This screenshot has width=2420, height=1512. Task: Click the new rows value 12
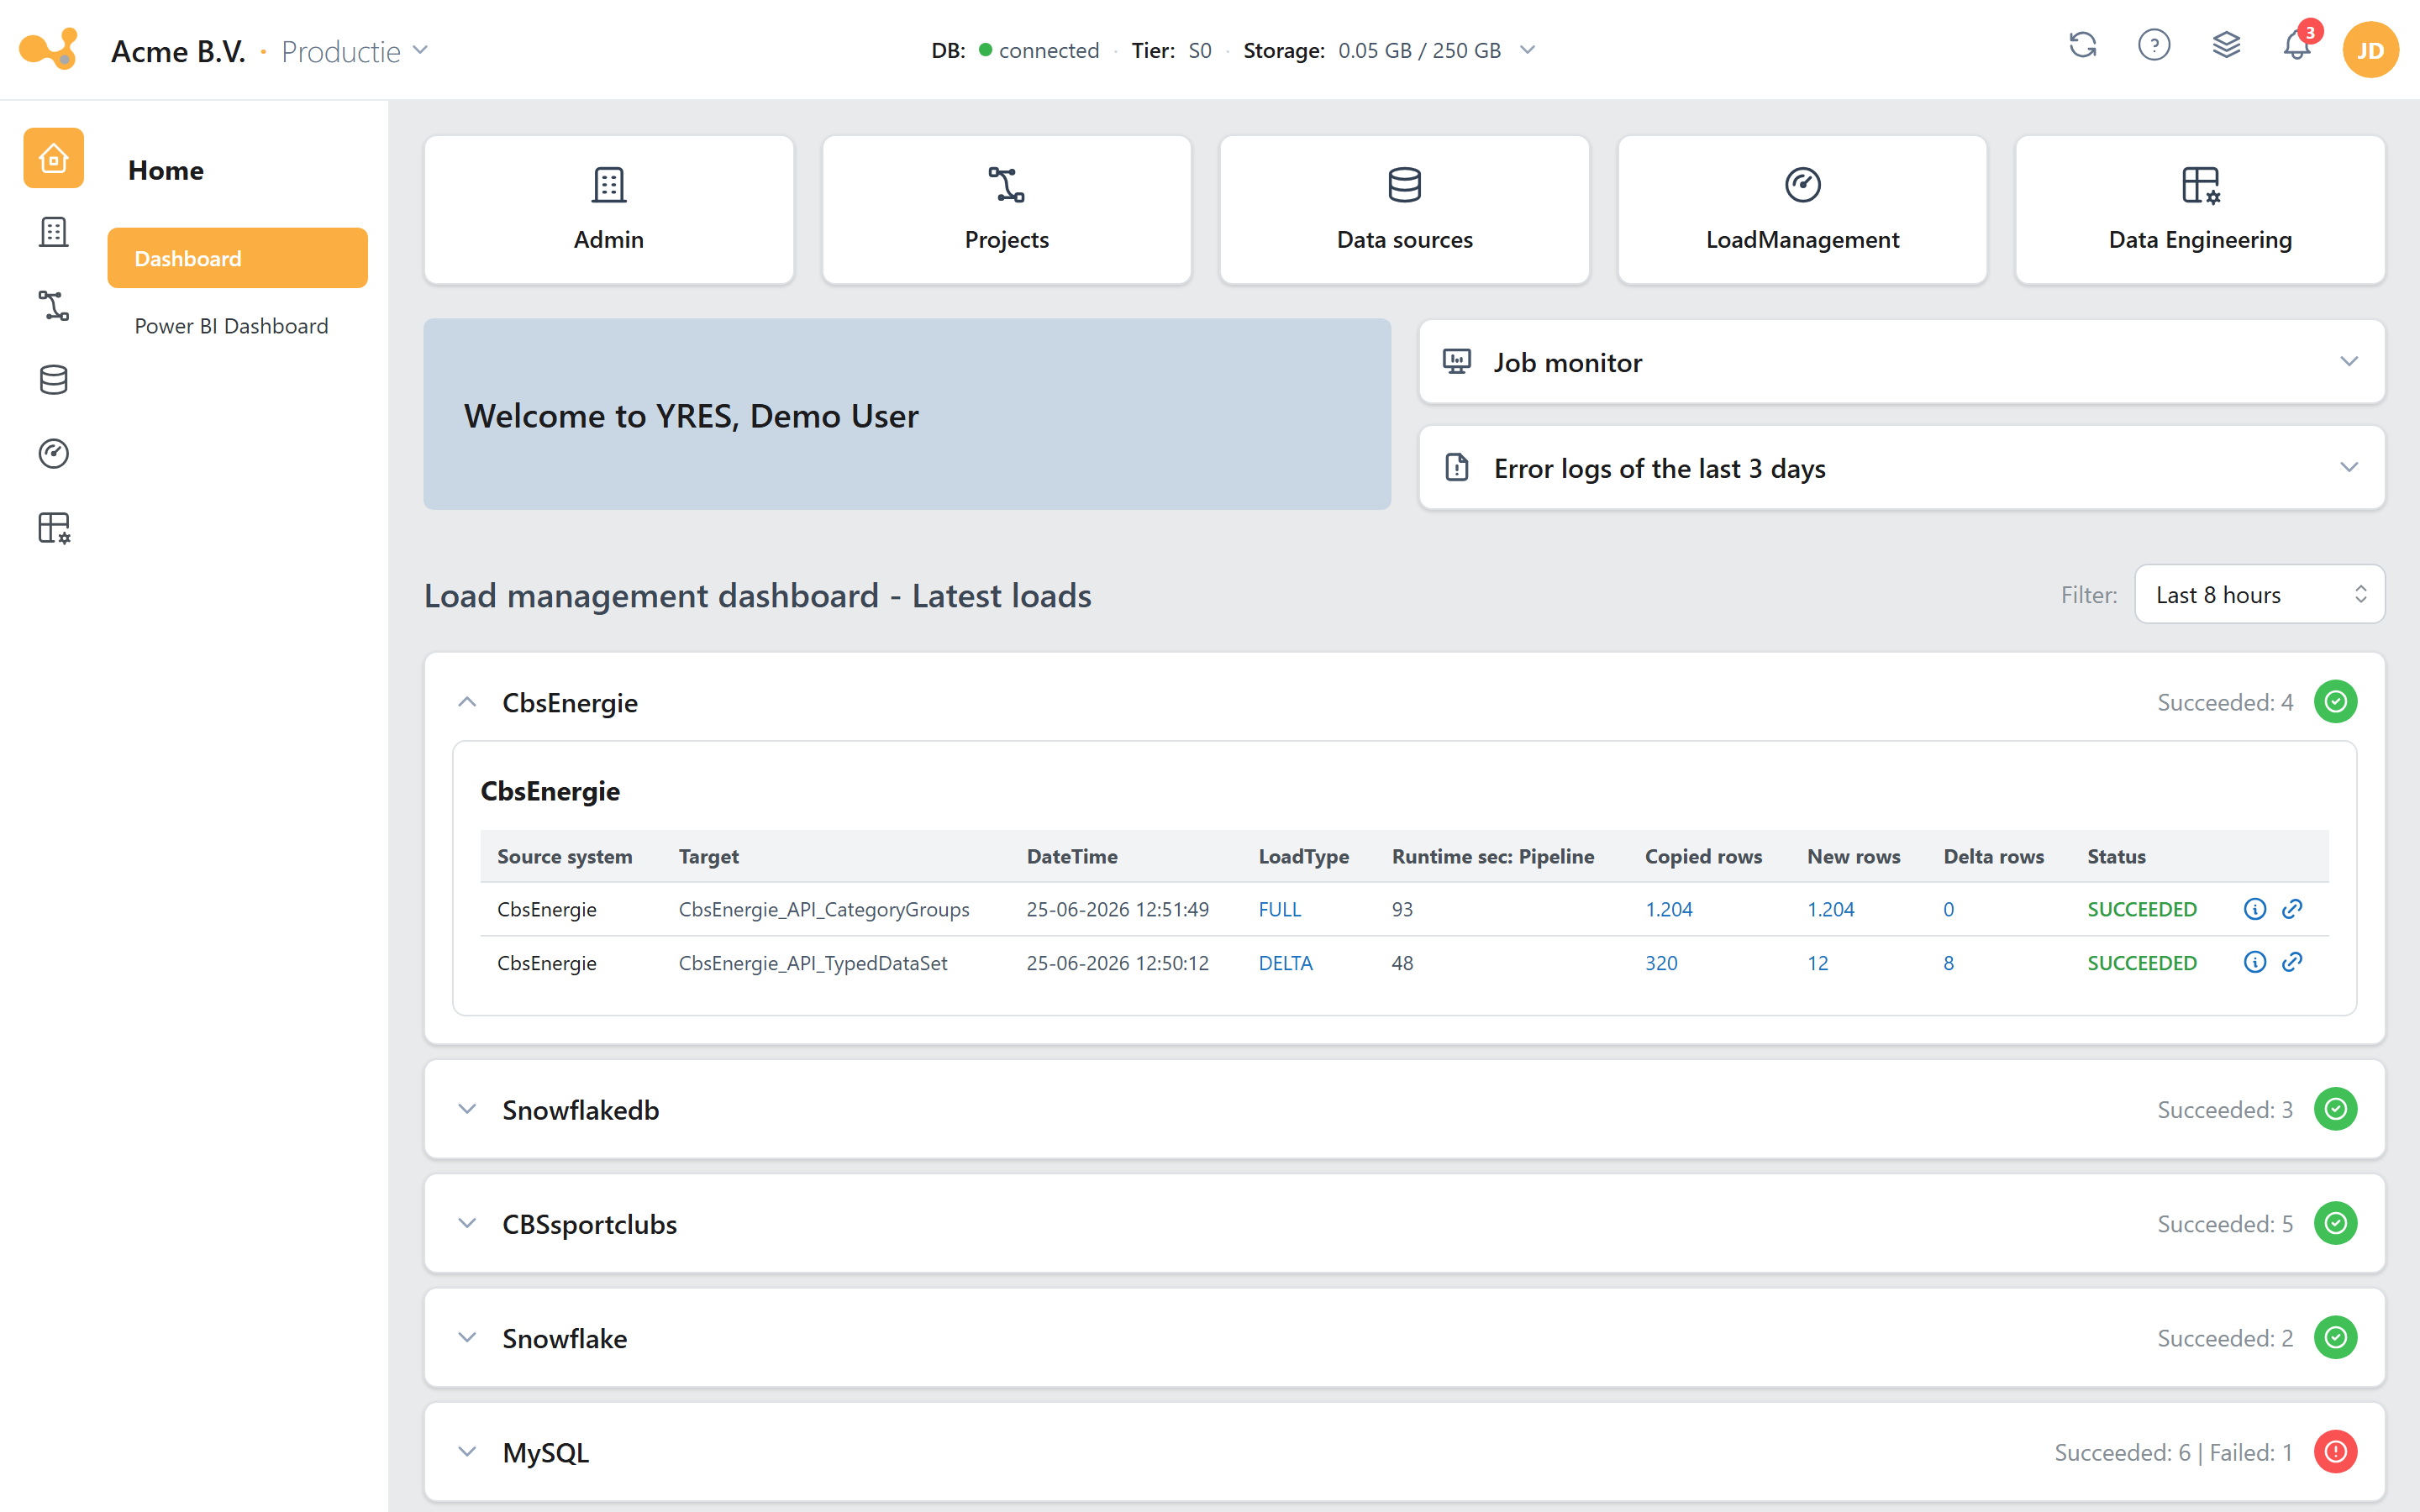(1818, 963)
